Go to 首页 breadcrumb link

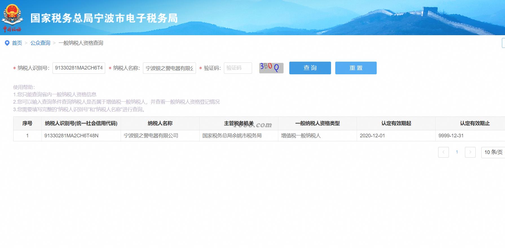tap(17, 43)
